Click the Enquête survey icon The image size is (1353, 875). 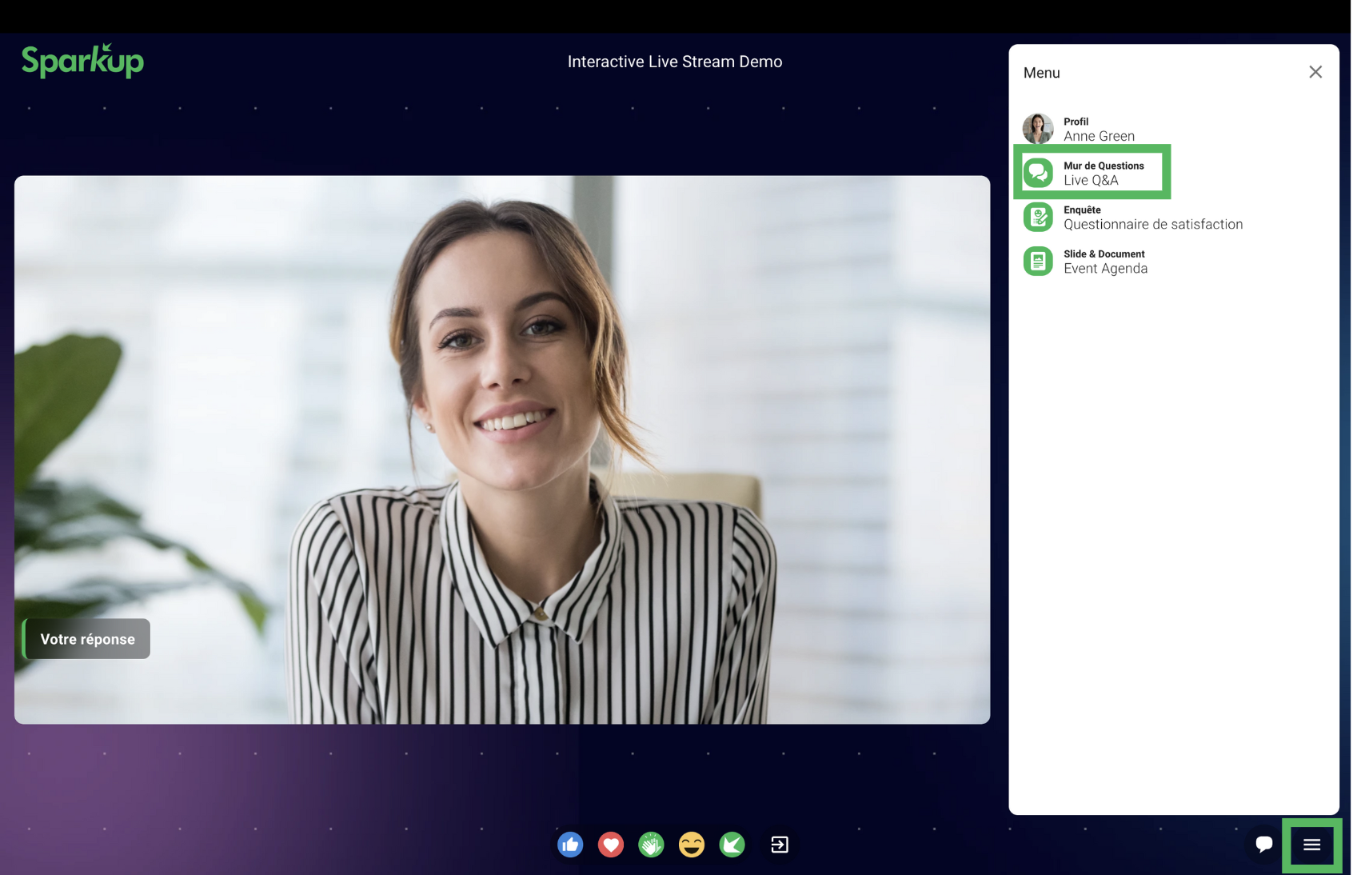[x=1038, y=217]
